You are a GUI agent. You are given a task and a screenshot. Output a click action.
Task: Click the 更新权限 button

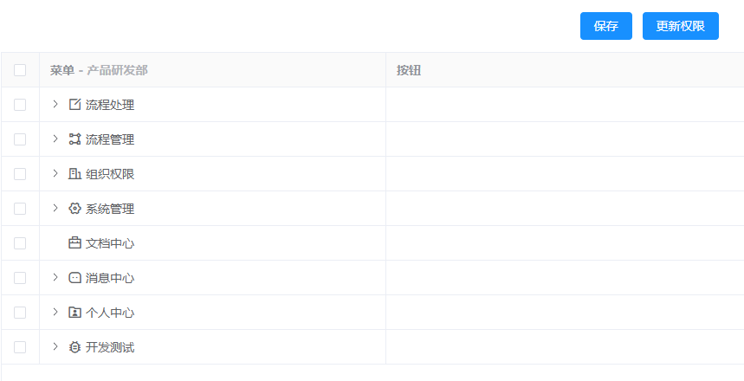pyautogui.click(x=681, y=26)
